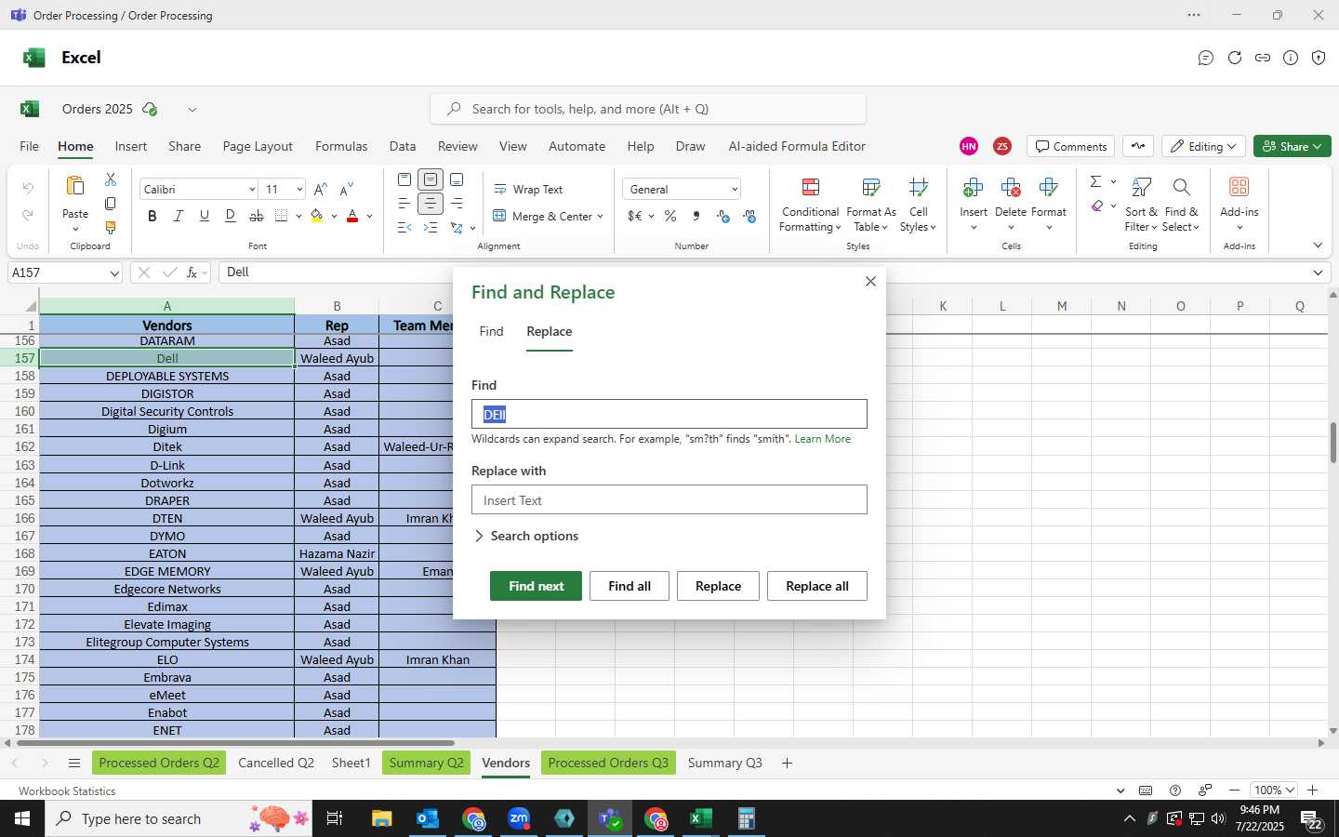Click the Comments button
The image size is (1339, 837).
tap(1071, 146)
